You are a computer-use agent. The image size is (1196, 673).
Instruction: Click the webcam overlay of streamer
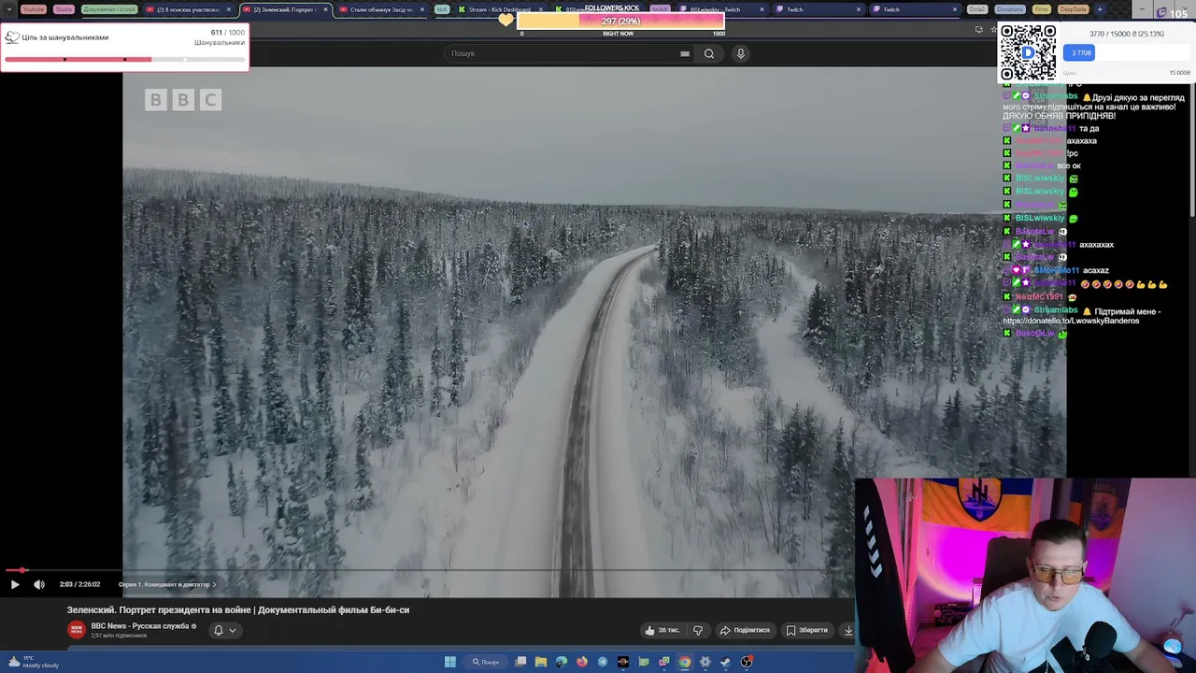tap(1025, 576)
